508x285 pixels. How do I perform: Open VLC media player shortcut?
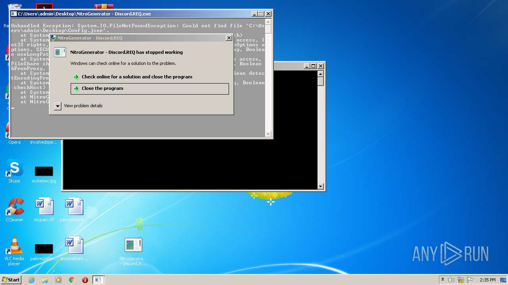tap(14, 251)
